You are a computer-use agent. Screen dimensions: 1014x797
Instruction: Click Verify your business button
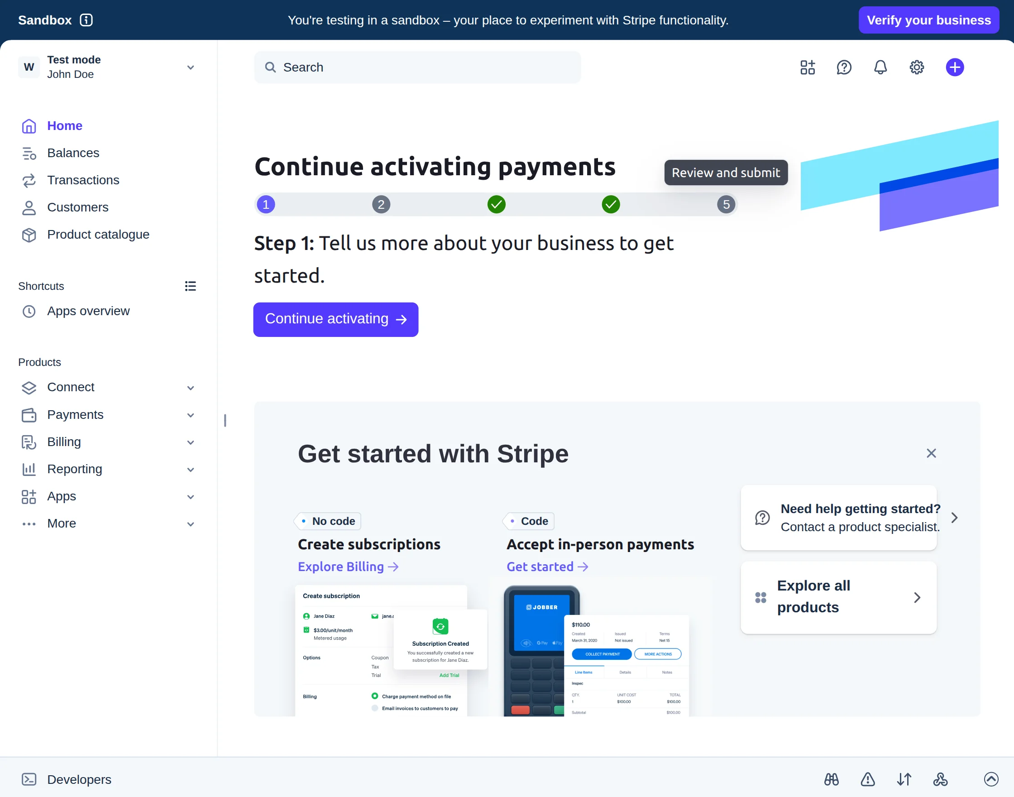point(928,20)
